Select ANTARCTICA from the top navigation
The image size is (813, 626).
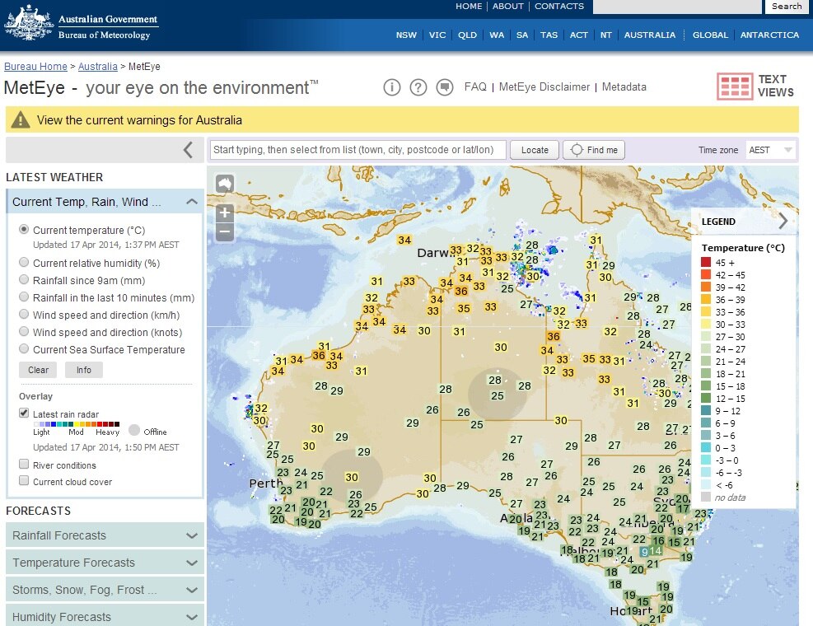point(770,35)
